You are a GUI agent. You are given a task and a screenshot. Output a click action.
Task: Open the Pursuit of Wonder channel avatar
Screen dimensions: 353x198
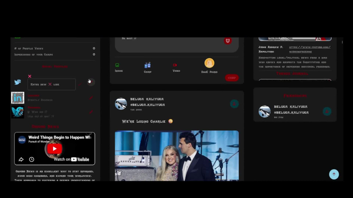[x=22, y=140]
